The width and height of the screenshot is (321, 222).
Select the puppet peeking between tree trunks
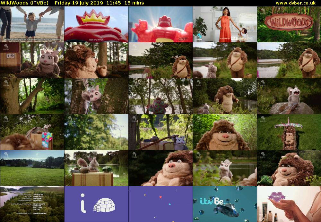(x=96, y=96)
